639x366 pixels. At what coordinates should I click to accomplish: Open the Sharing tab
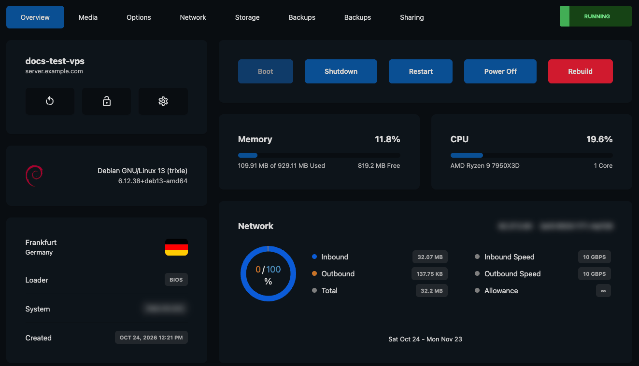tap(412, 17)
